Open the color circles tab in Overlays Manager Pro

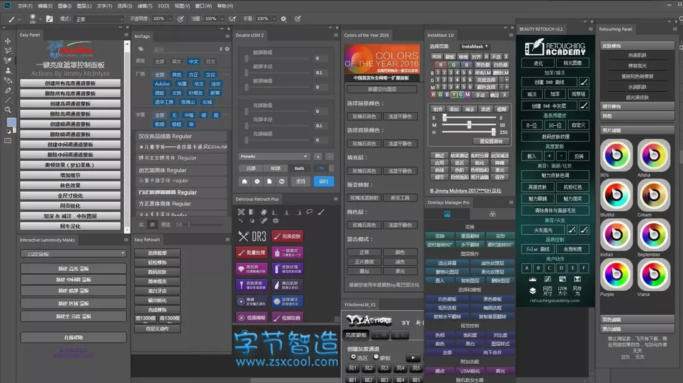point(492,214)
